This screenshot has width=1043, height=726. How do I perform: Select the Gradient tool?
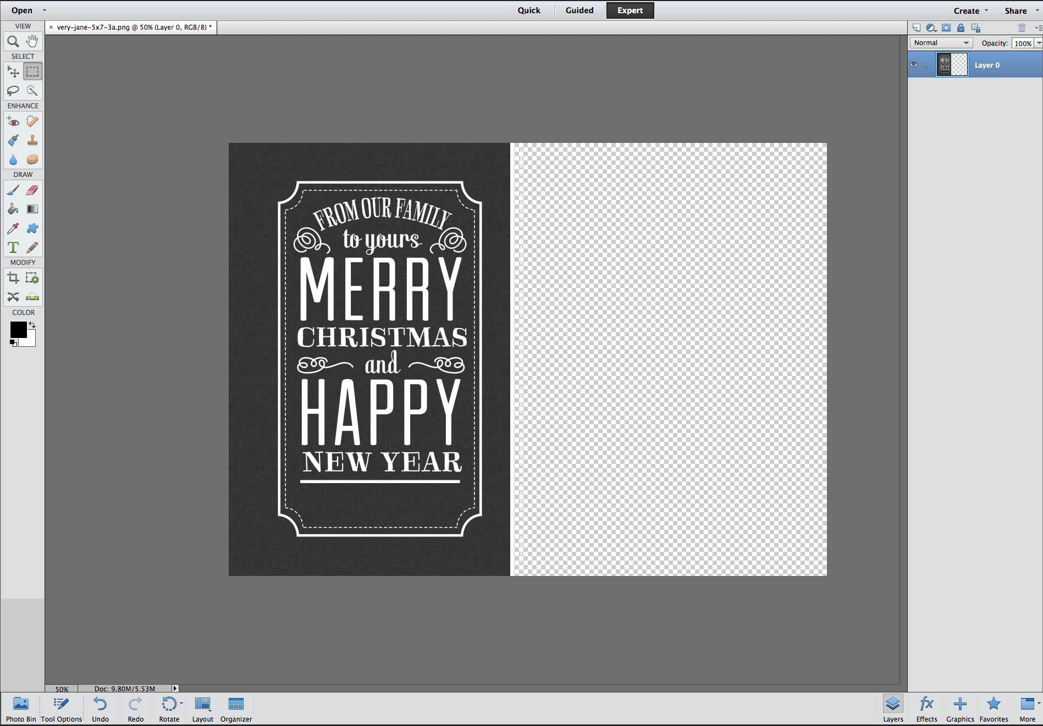[x=32, y=209]
